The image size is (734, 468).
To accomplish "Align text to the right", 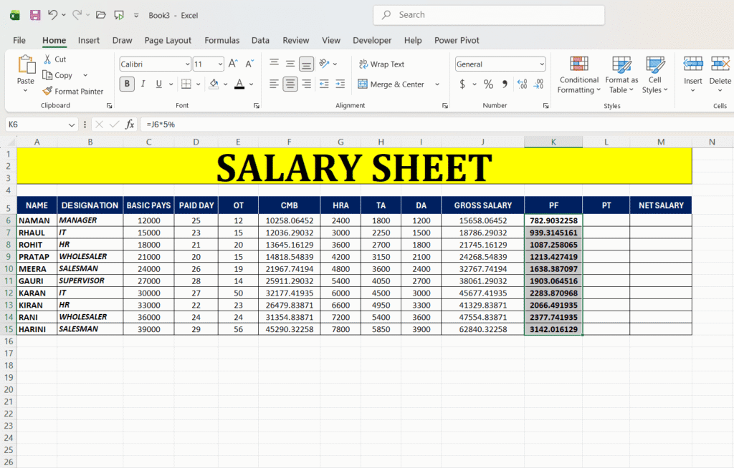I will tap(307, 84).
